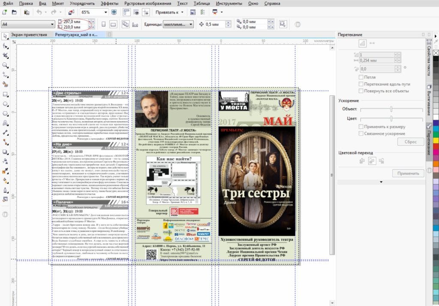The height and width of the screenshot is (306, 439).
Task: Check the Петля checkbox
Action: [x=361, y=77]
